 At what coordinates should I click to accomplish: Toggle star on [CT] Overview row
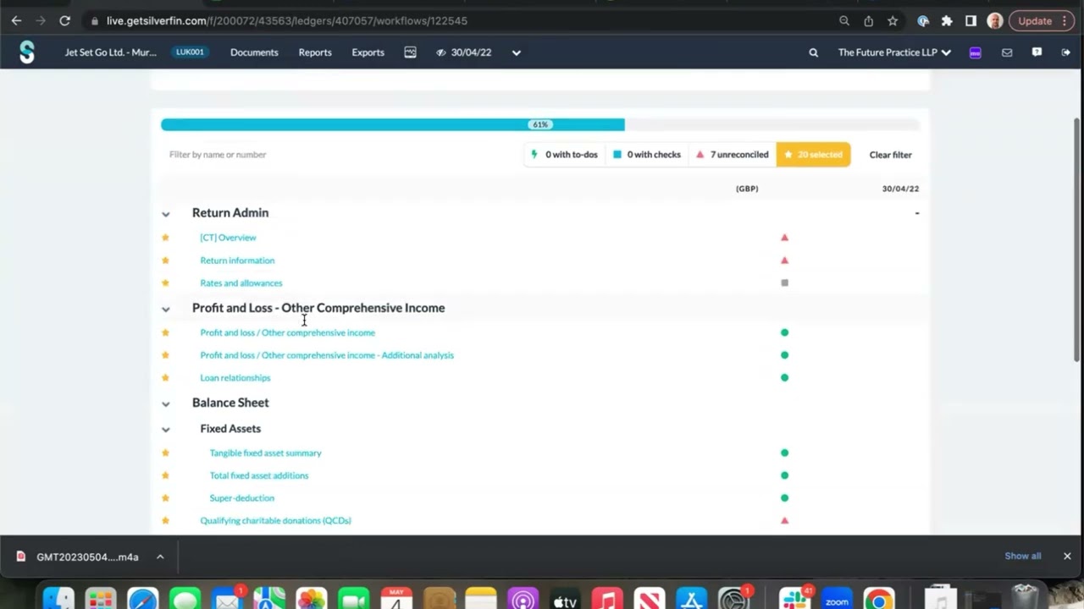[165, 238]
